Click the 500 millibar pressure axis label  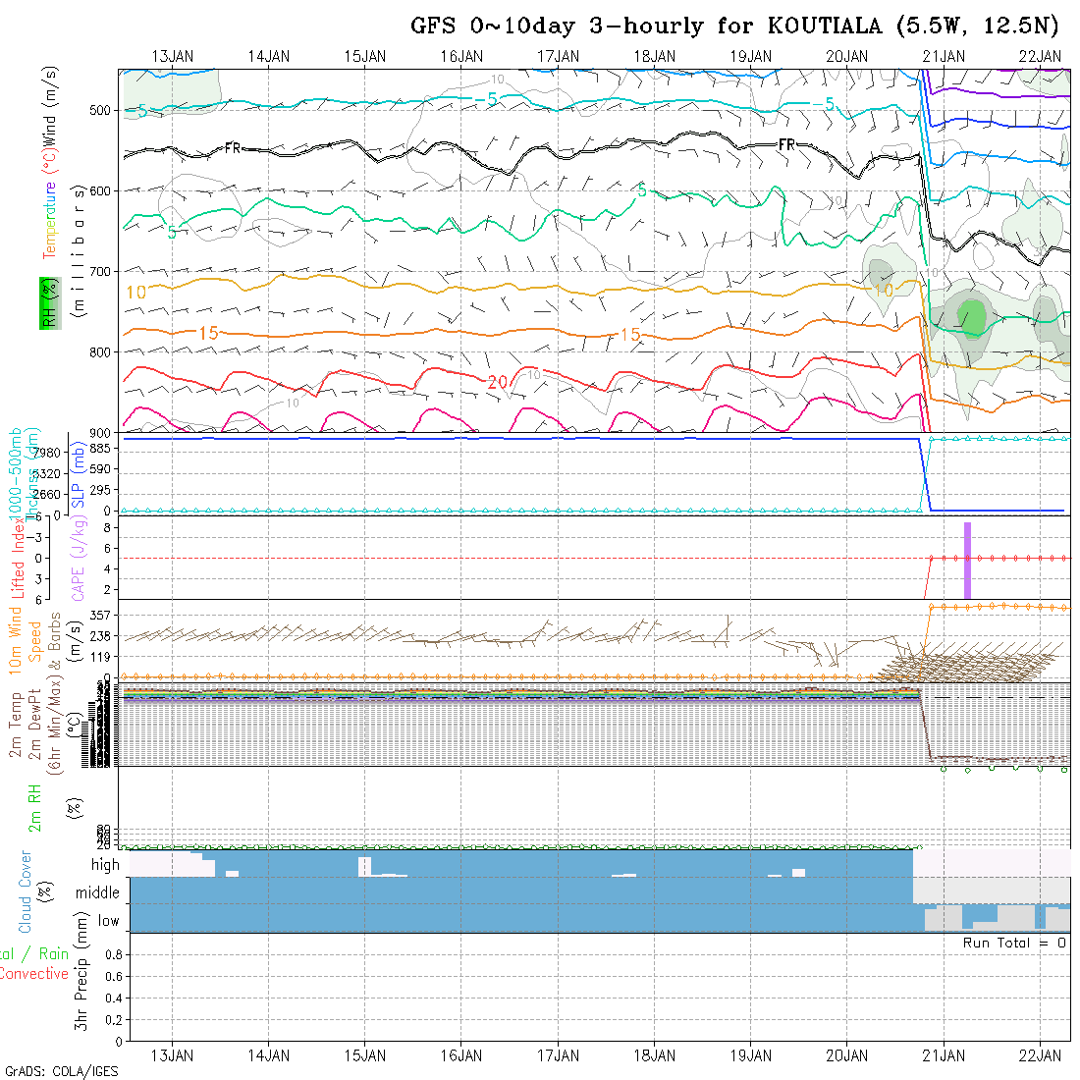point(102,111)
